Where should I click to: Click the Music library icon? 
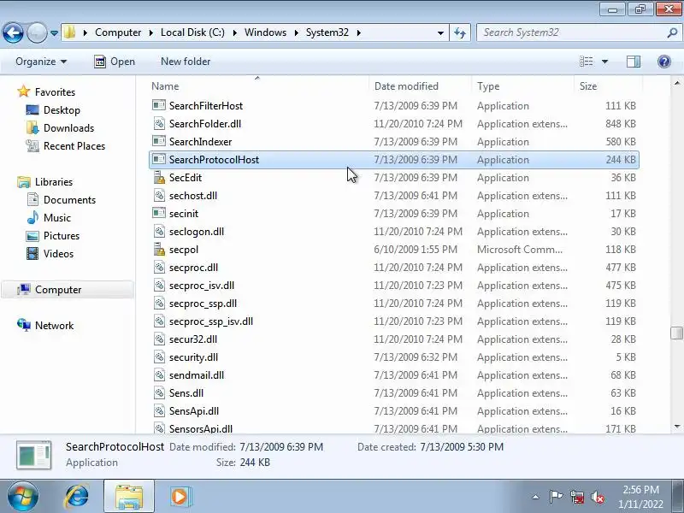(x=32, y=217)
